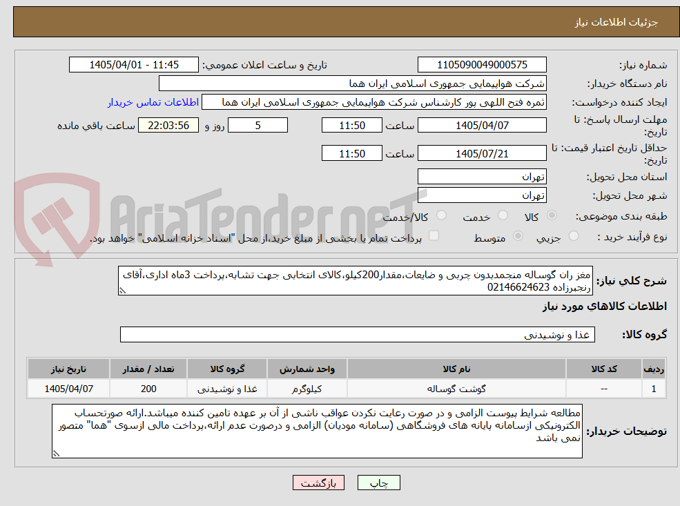Click the announcement date field 1405/04/01 - 11:45
Viewport: 680px width, 506px height.
point(133,65)
